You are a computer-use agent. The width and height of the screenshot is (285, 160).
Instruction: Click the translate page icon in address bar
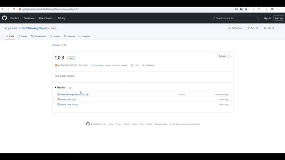[241, 9]
